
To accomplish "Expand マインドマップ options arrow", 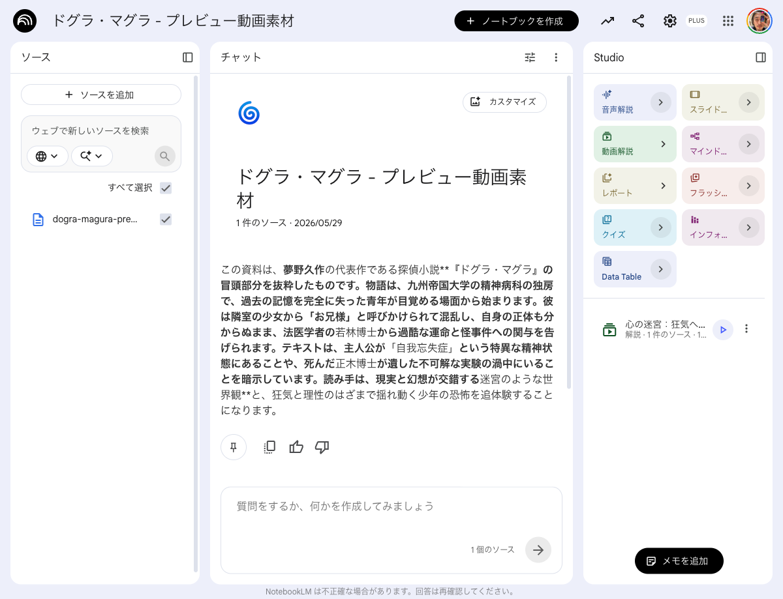I will [749, 144].
